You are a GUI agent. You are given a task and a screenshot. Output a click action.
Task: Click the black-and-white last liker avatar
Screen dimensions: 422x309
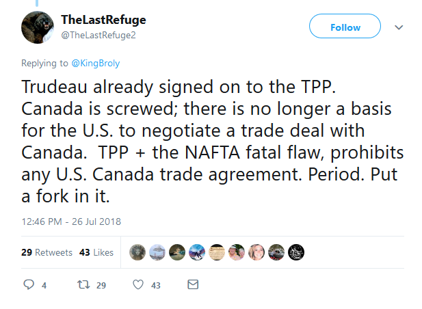(296, 252)
